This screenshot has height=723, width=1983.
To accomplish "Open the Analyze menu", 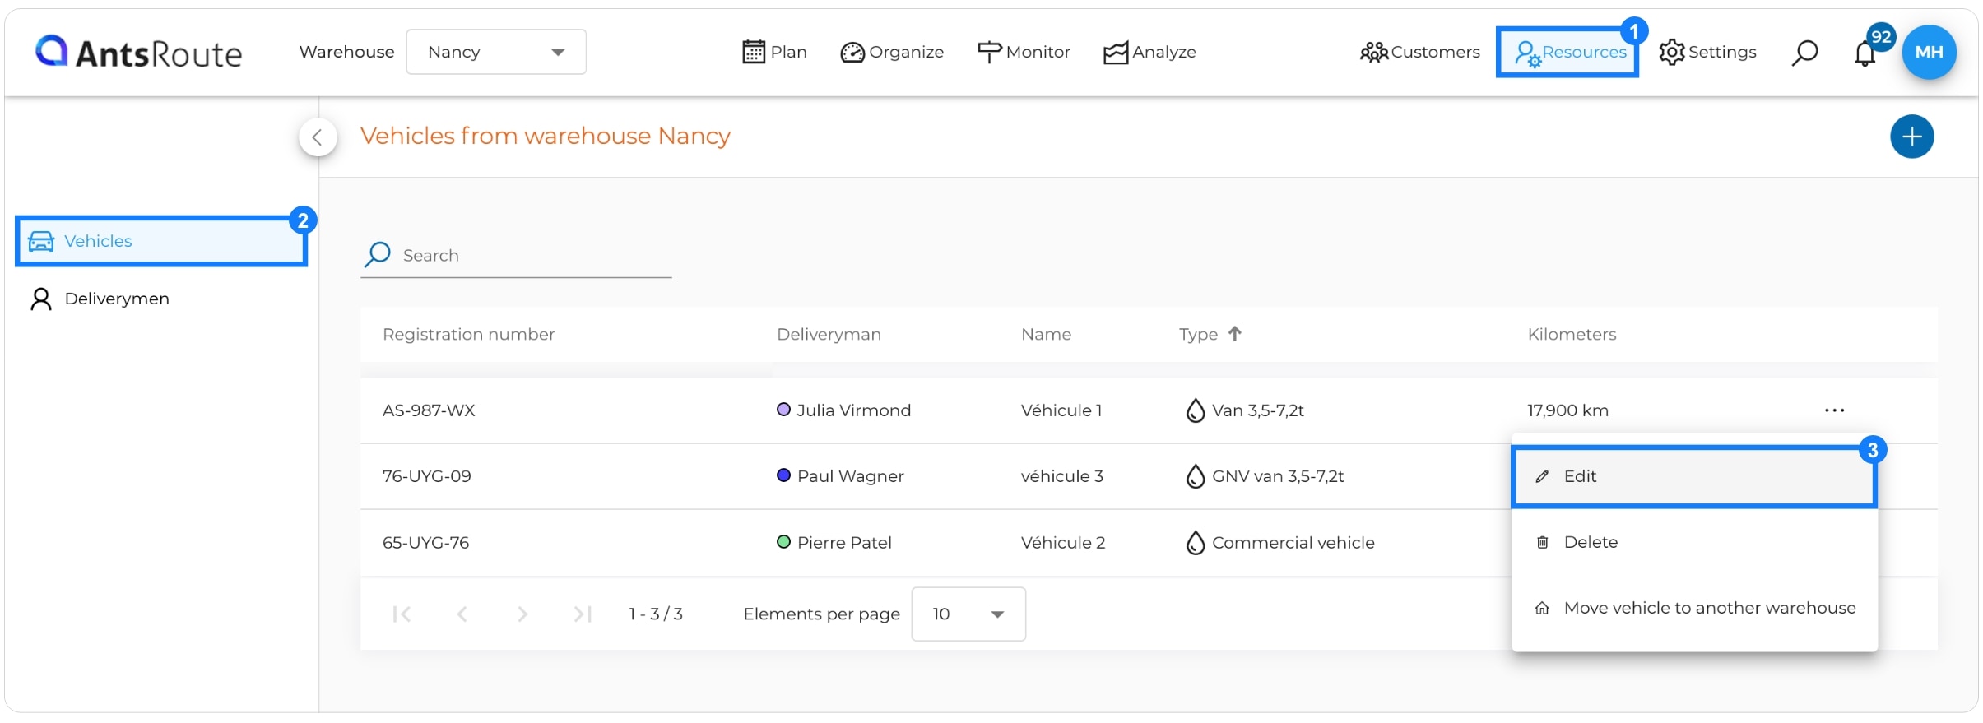I will pos(1149,52).
